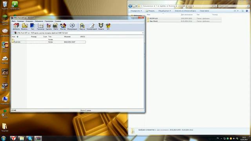Click the Explorer Back navigation arrow
The height and width of the screenshot is (141, 251).
(x=130, y=6)
